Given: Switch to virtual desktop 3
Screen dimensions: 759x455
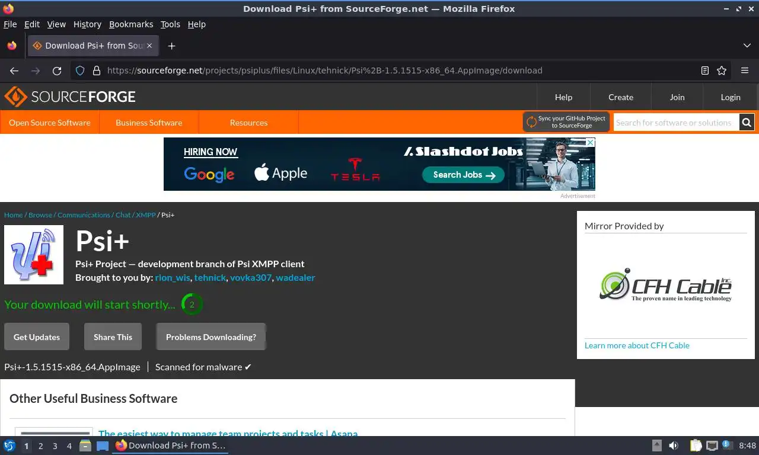Looking at the screenshot, I should [x=55, y=446].
